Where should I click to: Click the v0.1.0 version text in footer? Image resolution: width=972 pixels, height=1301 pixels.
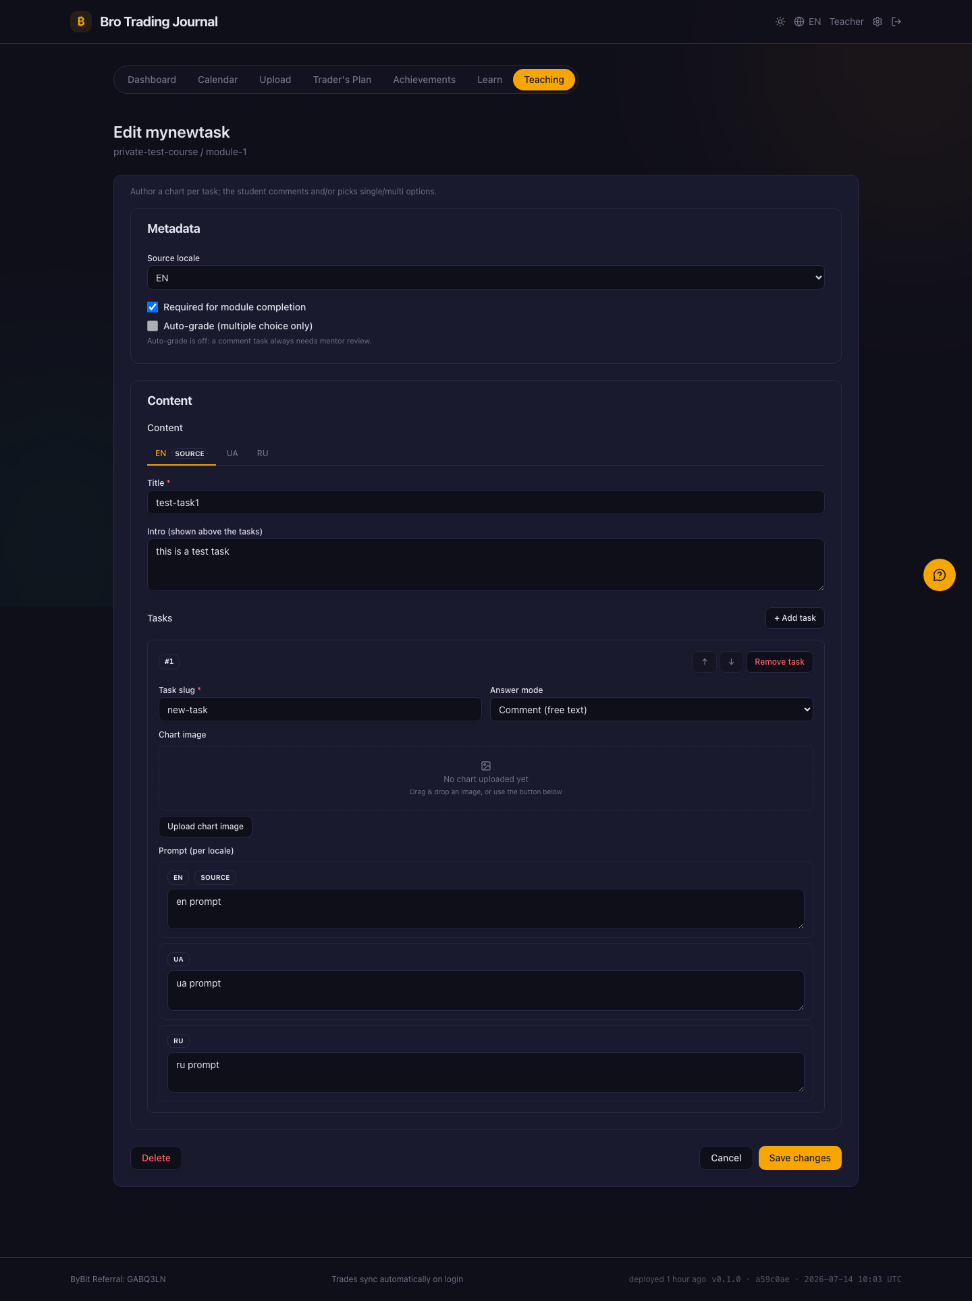click(x=726, y=1279)
